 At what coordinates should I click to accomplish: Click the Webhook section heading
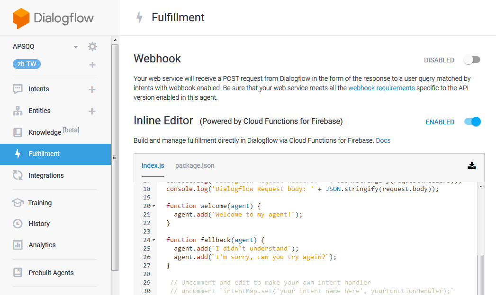click(157, 59)
